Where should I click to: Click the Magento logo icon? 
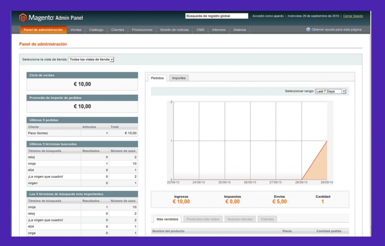[x=23, y=17]
